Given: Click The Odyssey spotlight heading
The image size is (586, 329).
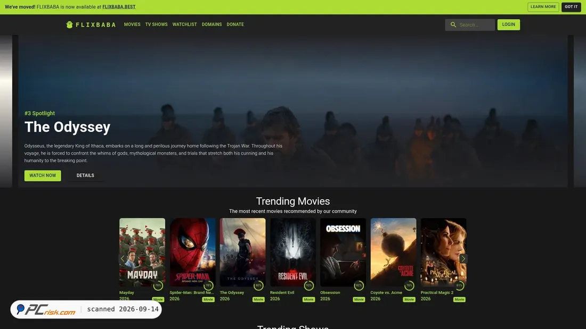Looking at the screenshot, I should click(x=67, y=127).
